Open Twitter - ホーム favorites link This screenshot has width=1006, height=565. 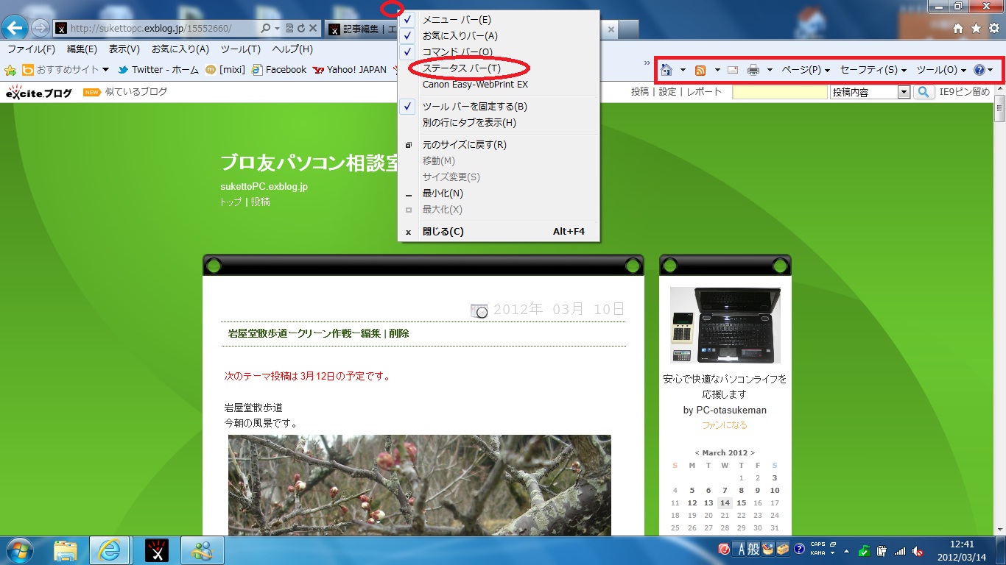tap(158, 70)
